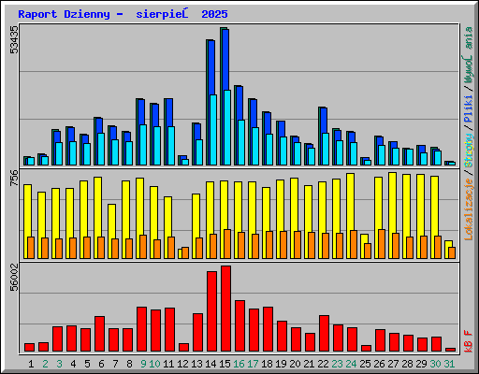Click the red KB bar for day 15
This screenshot has width=479, height=374.
(225, 309)
